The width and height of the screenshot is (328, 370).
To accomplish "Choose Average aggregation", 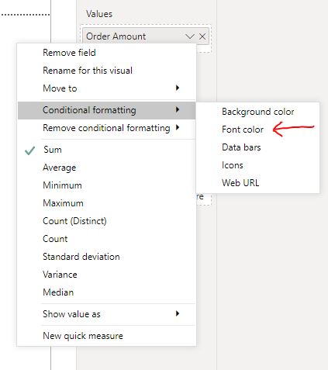I will 106,168.
